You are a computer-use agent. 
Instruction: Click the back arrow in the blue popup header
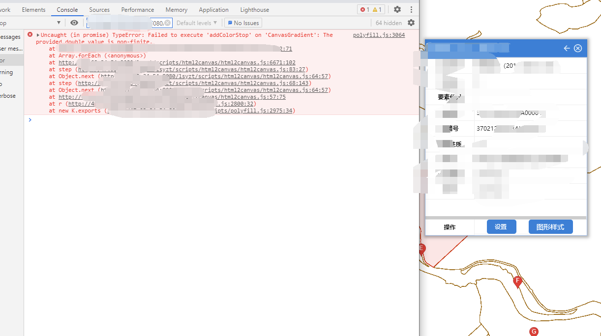click(x=567, y=48)
